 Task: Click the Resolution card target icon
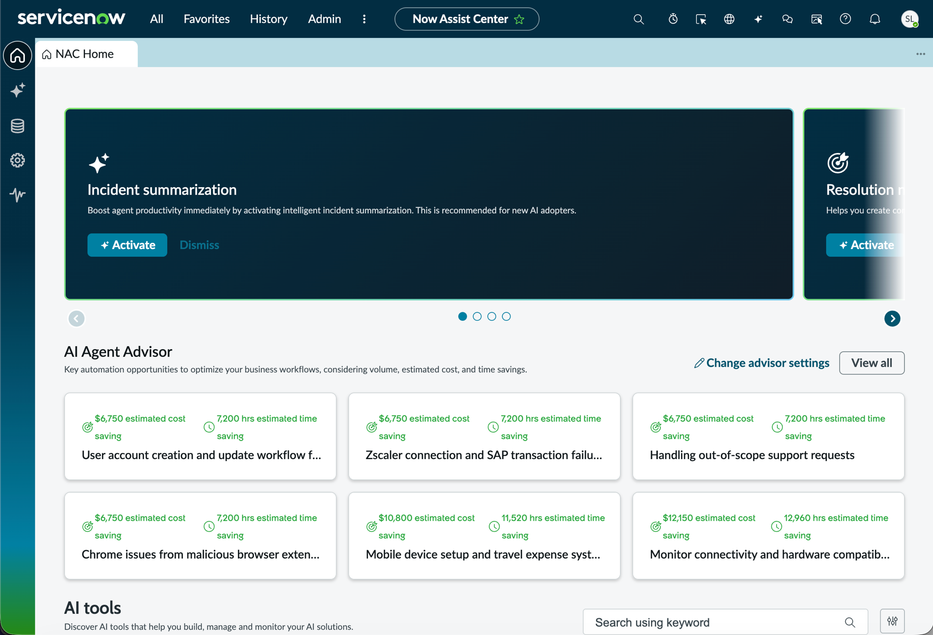[x=838, y=163]
